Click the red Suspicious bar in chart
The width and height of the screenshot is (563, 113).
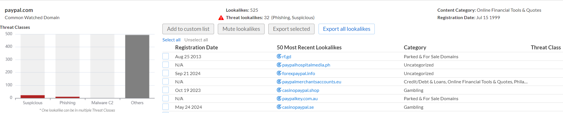tap(33, 97)
